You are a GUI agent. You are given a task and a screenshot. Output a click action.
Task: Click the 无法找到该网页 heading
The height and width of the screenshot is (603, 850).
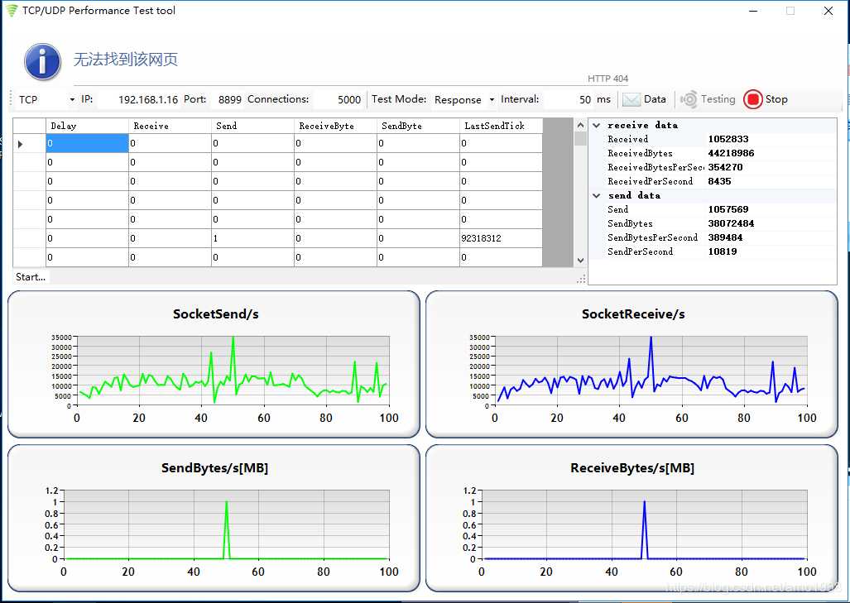click(x=126, y=59)
